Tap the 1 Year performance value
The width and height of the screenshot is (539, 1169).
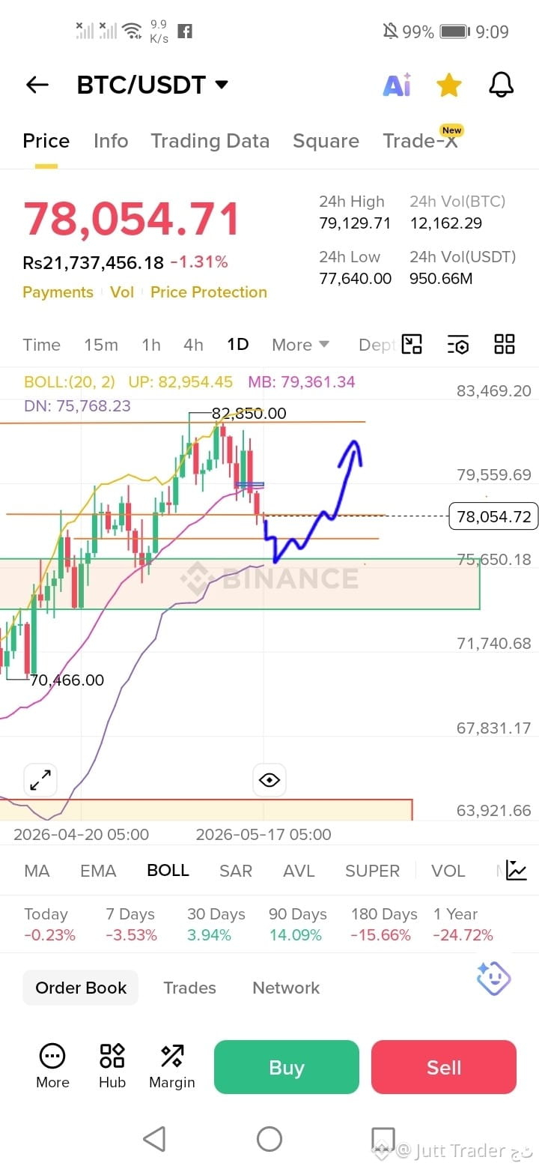(463, 935)
